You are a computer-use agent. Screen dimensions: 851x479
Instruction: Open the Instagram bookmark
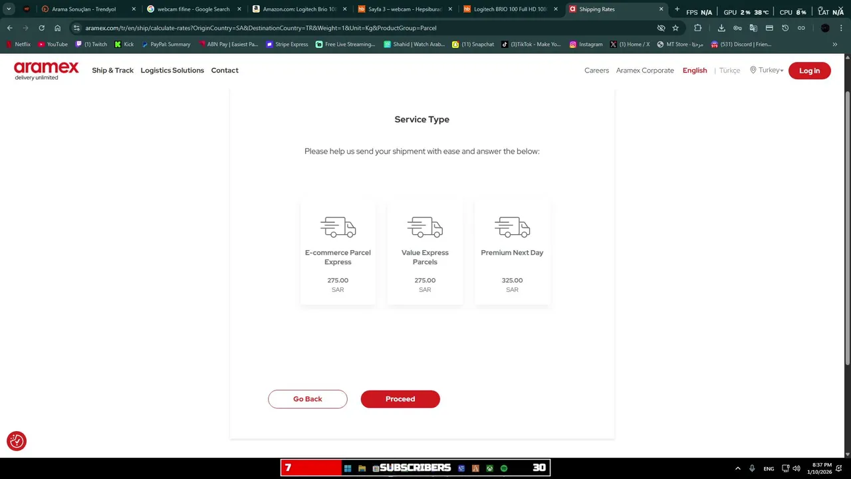coord(586,45)
